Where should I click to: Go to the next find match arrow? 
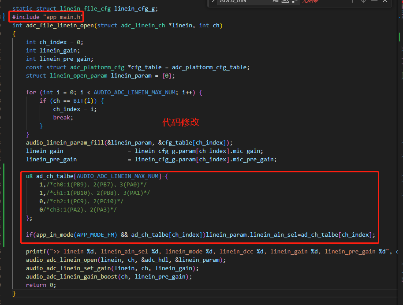point(363,1)
